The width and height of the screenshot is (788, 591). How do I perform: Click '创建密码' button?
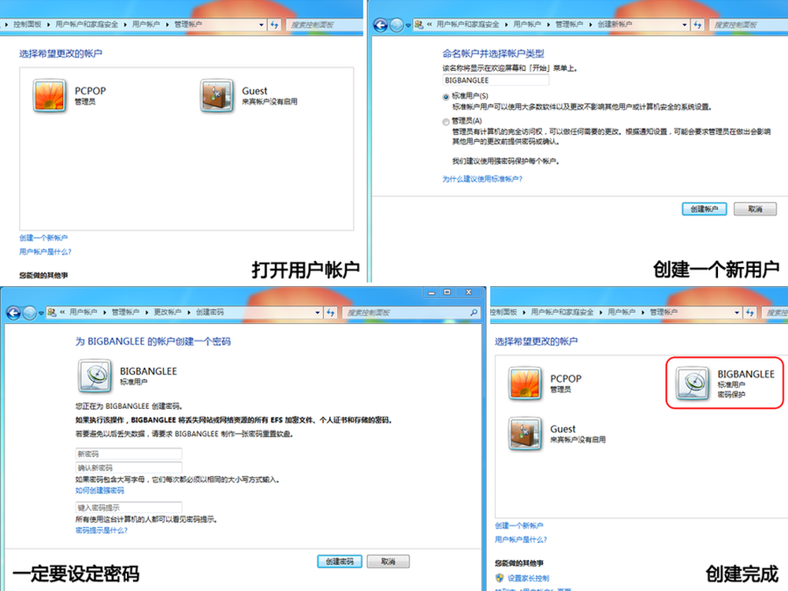pos(339,561)
